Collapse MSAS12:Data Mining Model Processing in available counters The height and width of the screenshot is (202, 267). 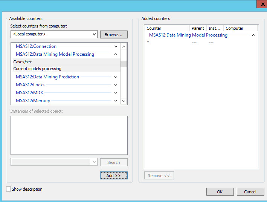[x=116, y=54]
